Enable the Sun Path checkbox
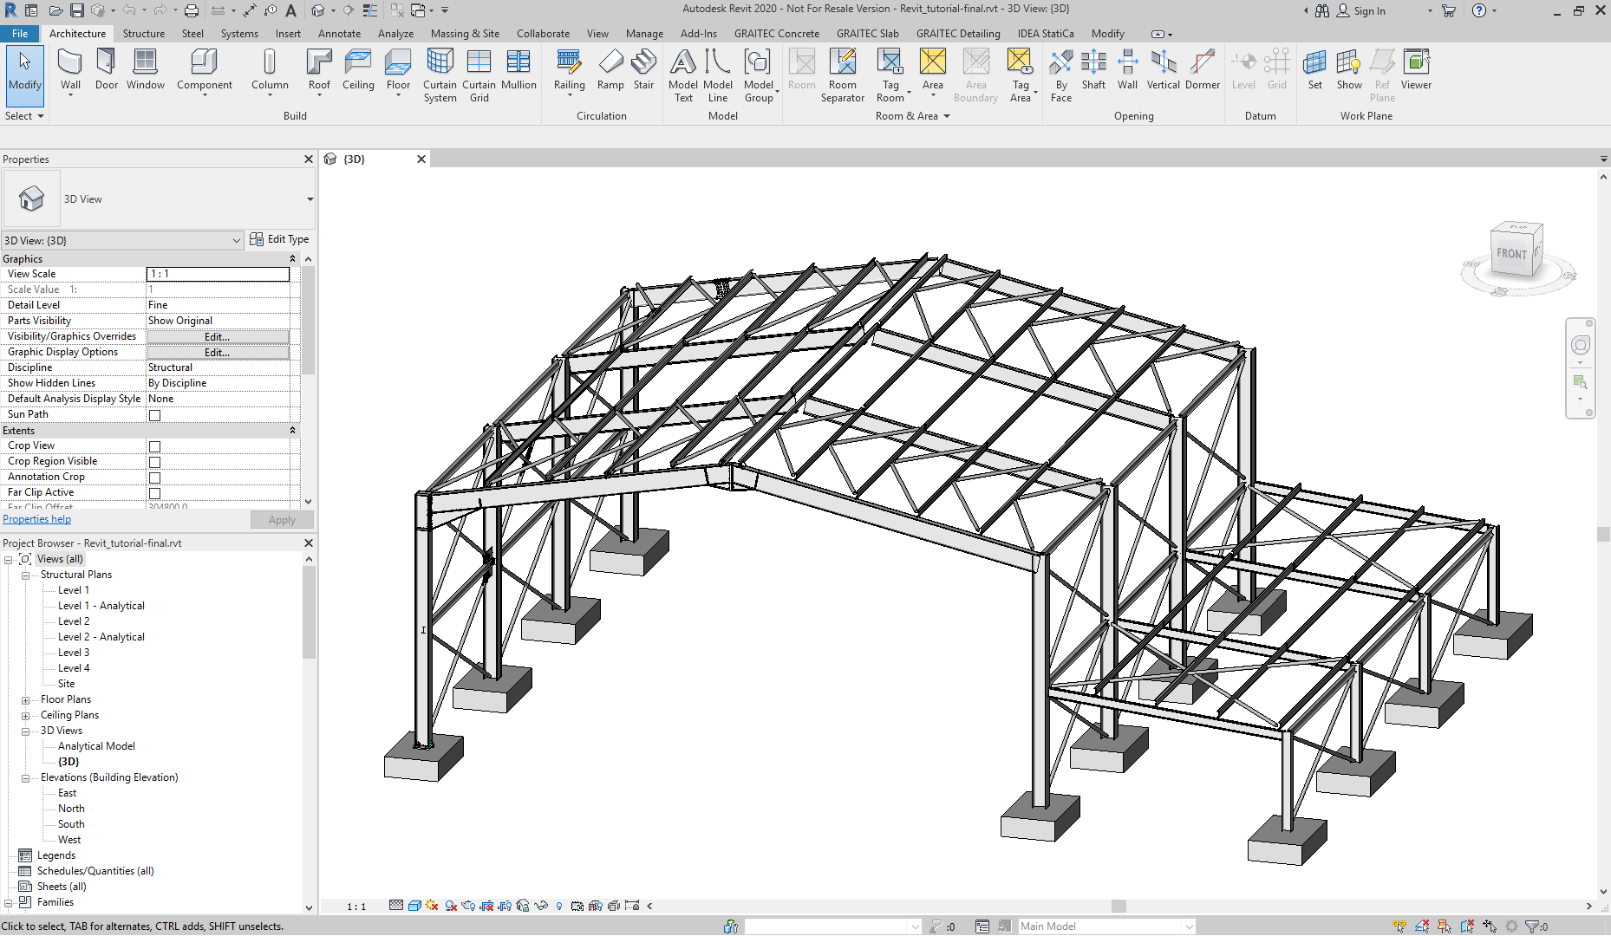This screenshot has width=1611, height=936. tap(155, 415)
